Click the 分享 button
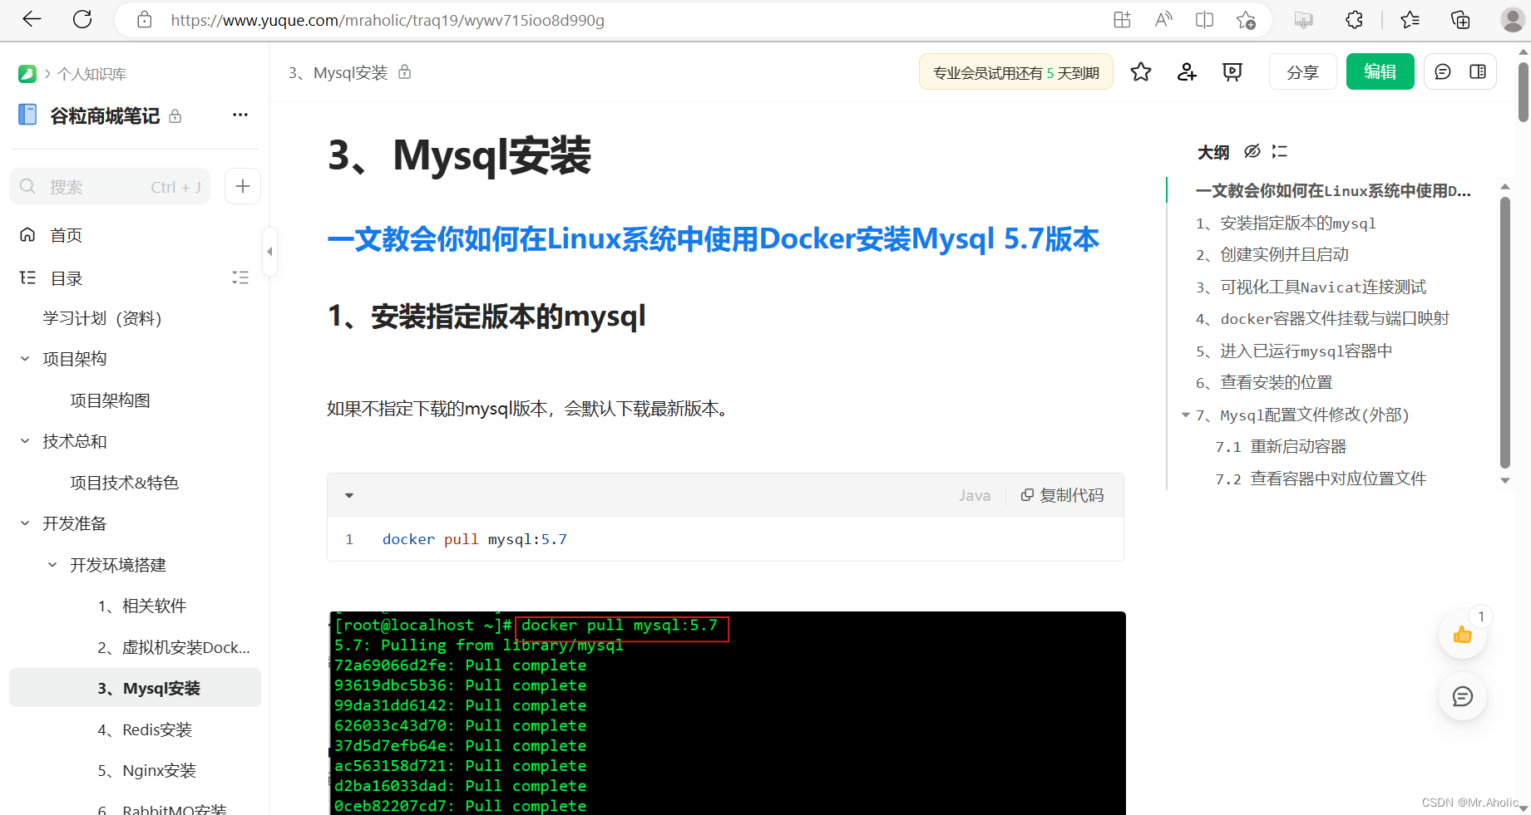1531x815 pixels. 1302,71
